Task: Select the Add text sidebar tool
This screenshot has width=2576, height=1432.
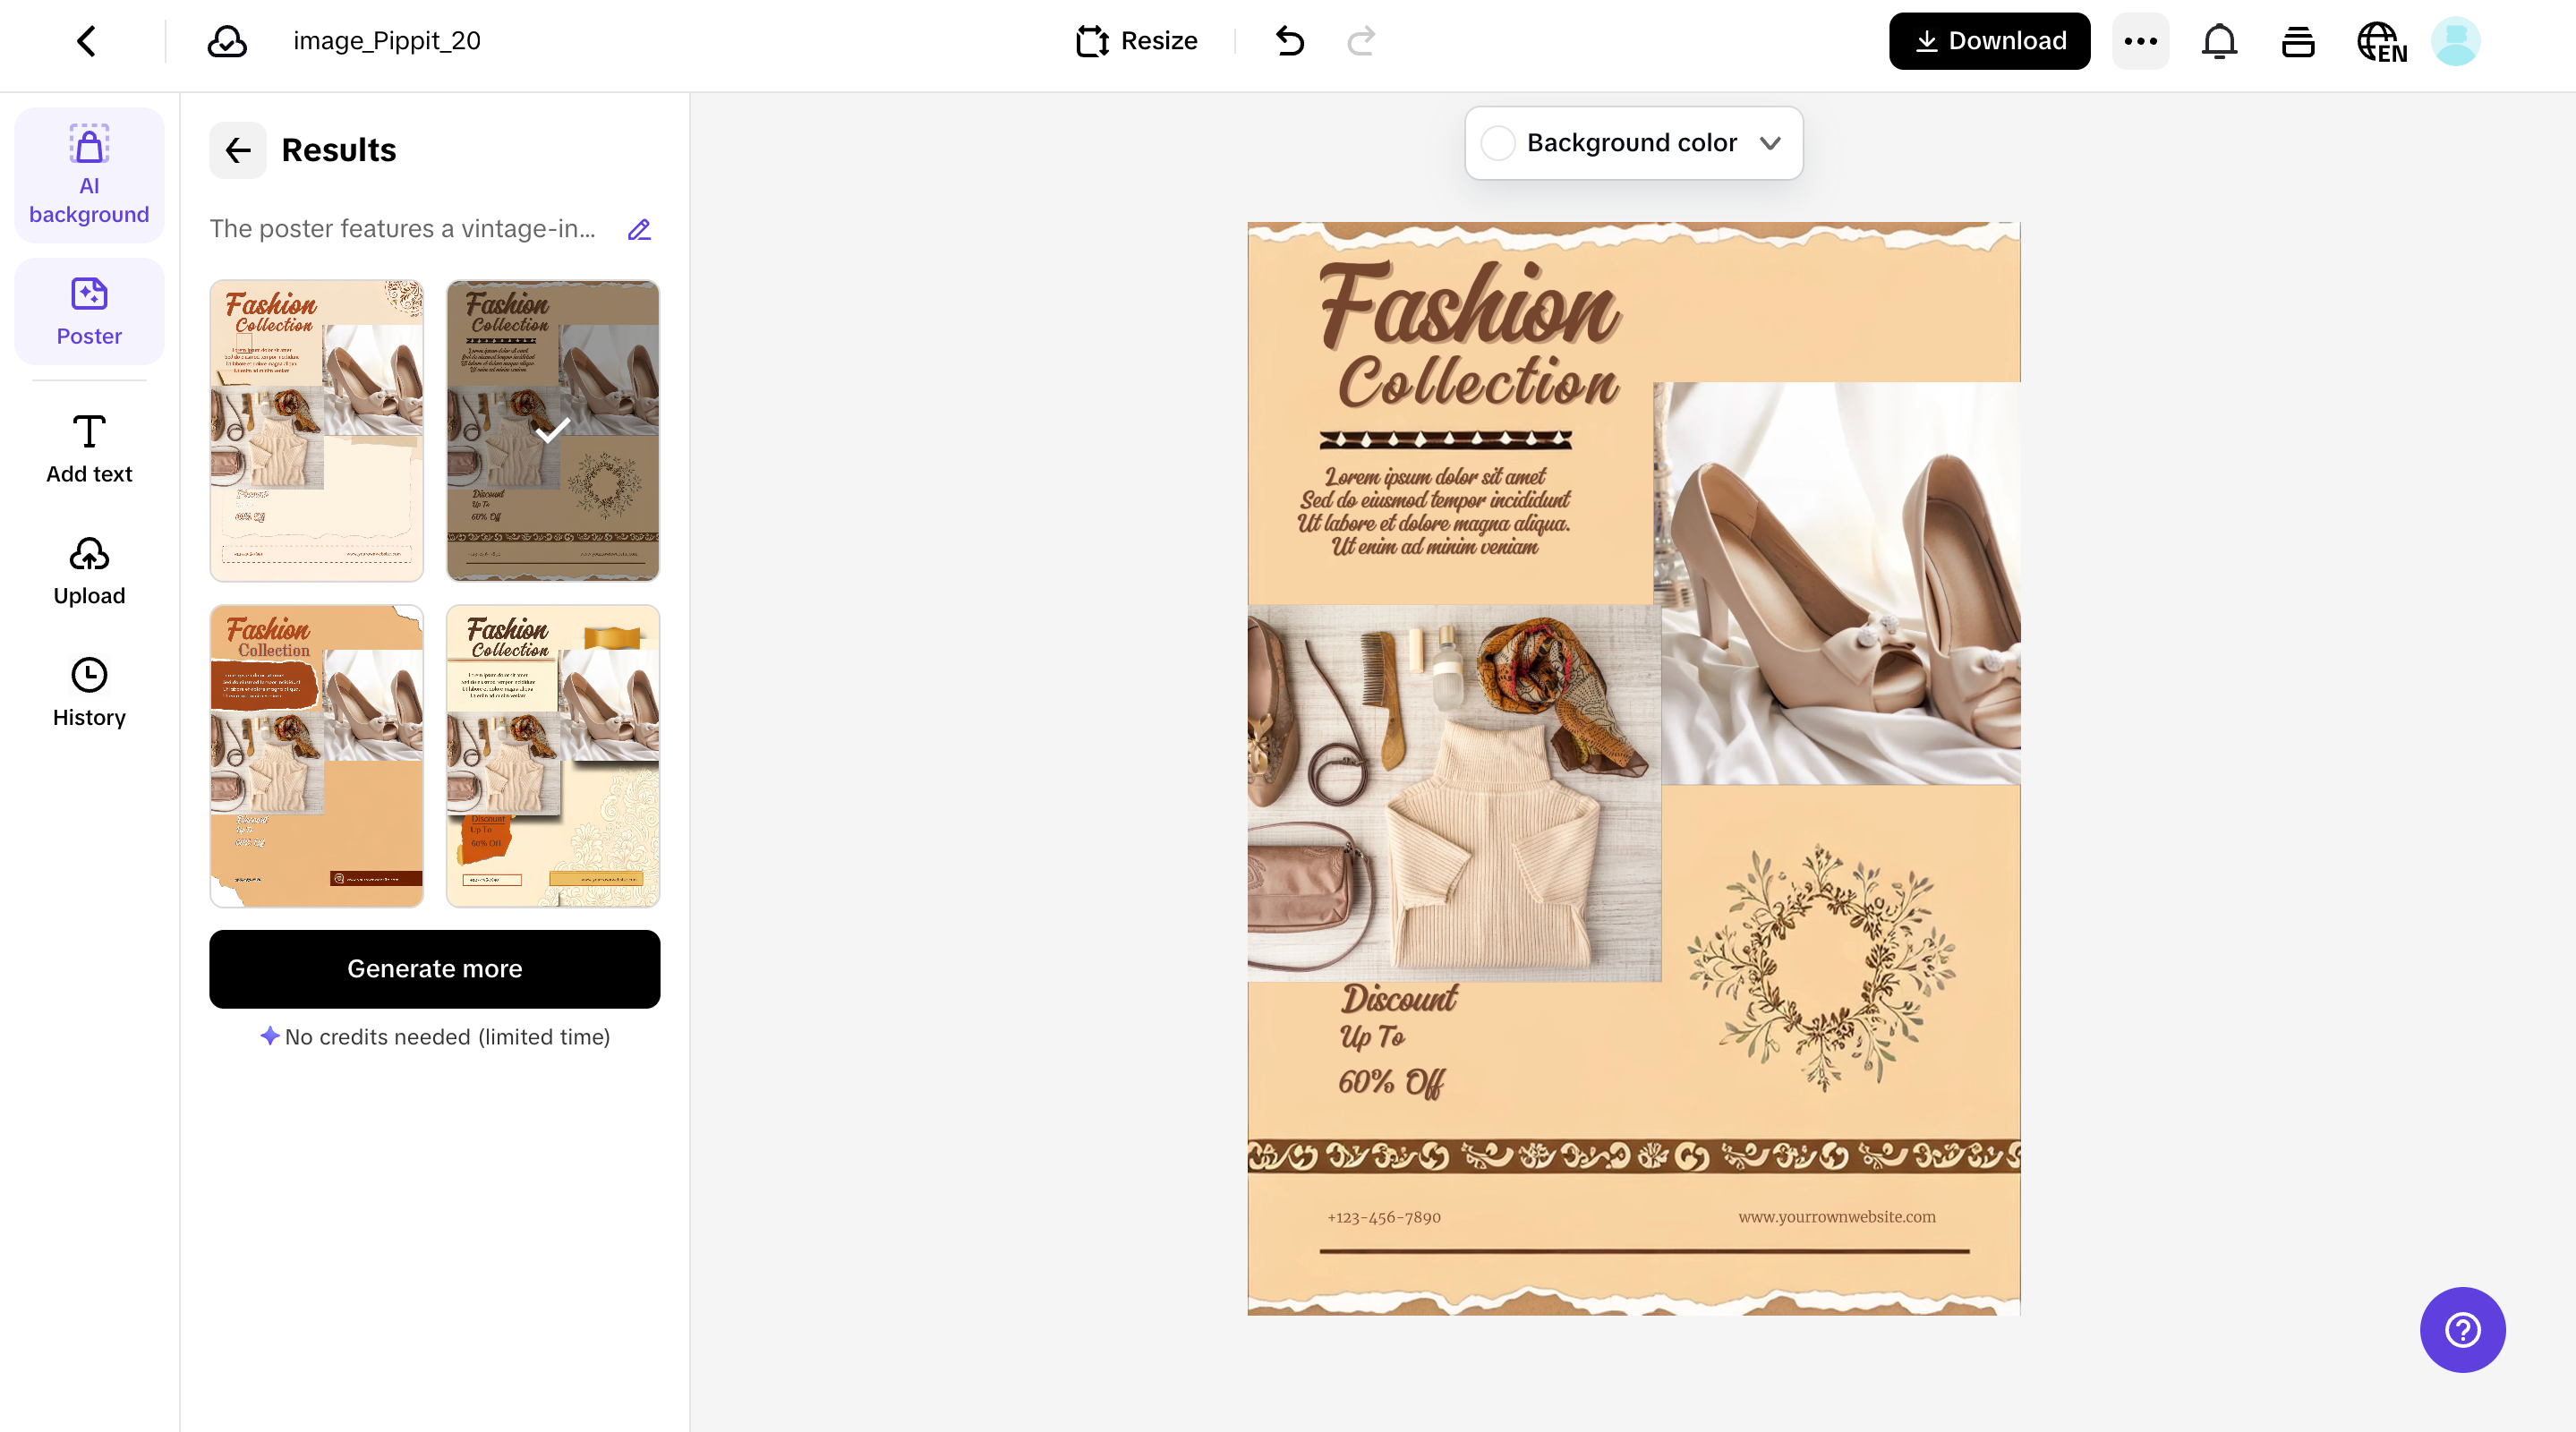Action: pos(89,449)
